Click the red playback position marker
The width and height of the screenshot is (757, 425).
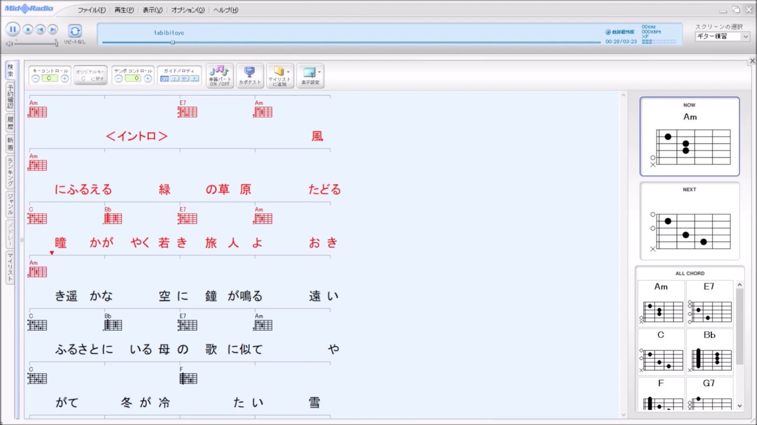[x=51, y=253]
